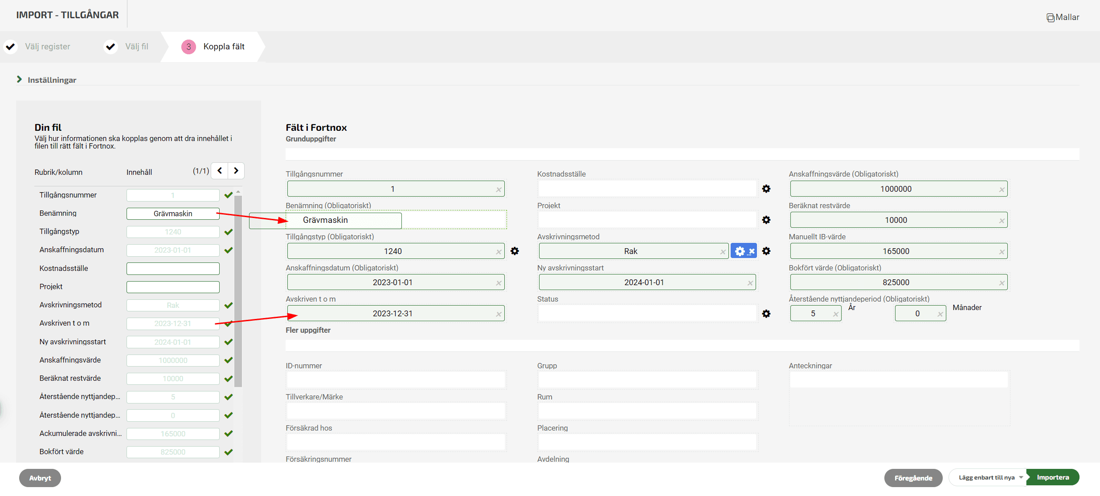Clear the Avskrivningsmetod Rak mapping

click(723, 252)
